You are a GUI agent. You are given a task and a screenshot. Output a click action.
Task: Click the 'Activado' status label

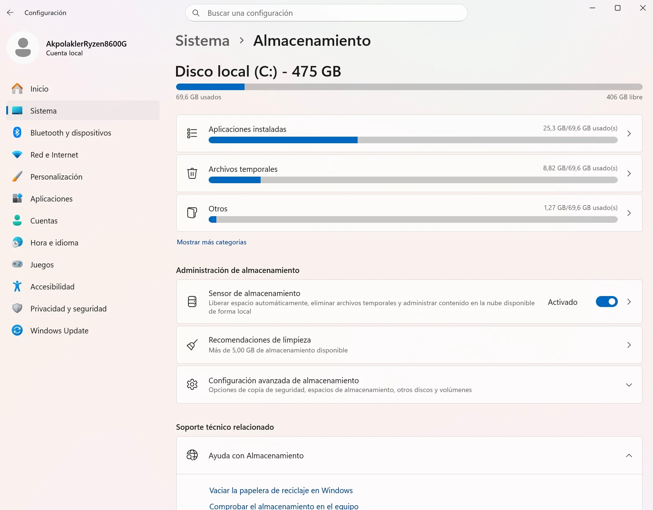tap(563, 302)
